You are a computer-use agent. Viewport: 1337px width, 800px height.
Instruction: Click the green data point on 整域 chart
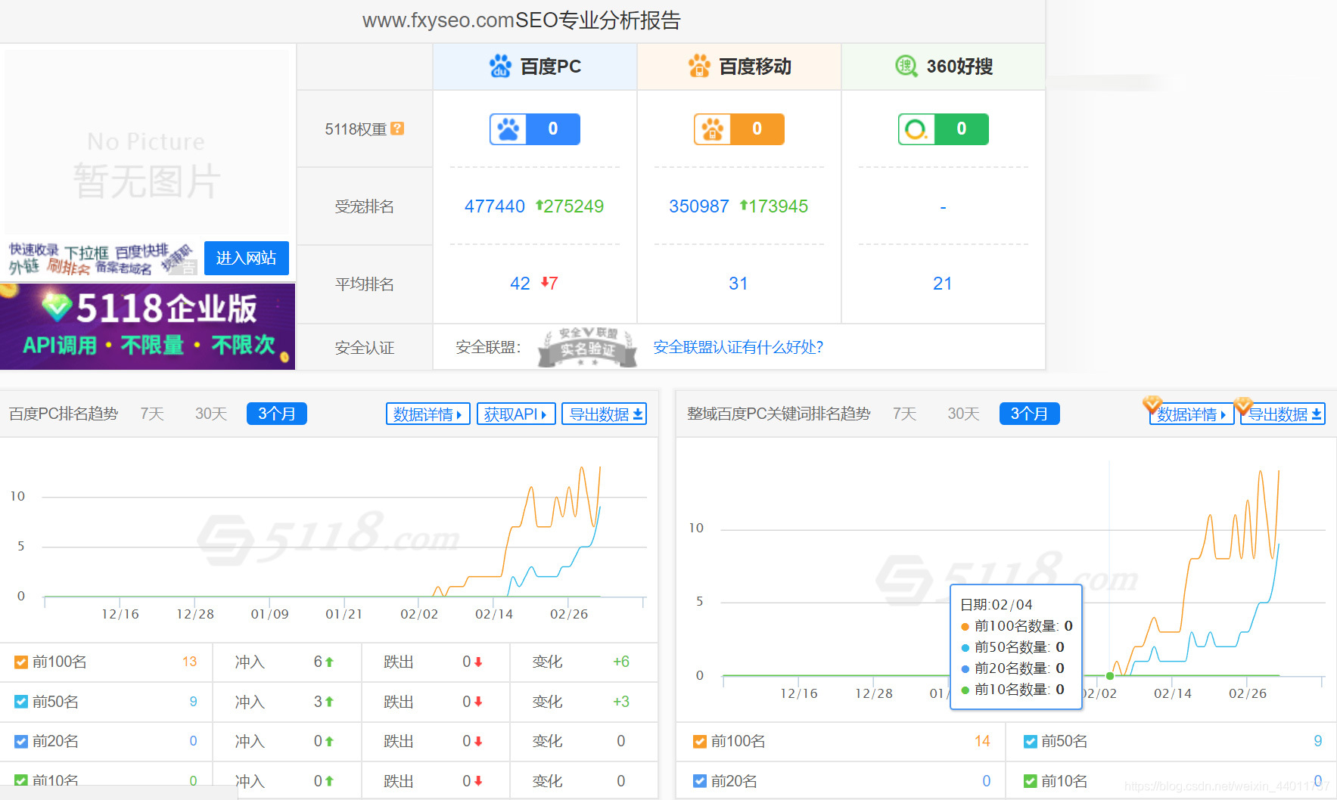click(1110, 676)
